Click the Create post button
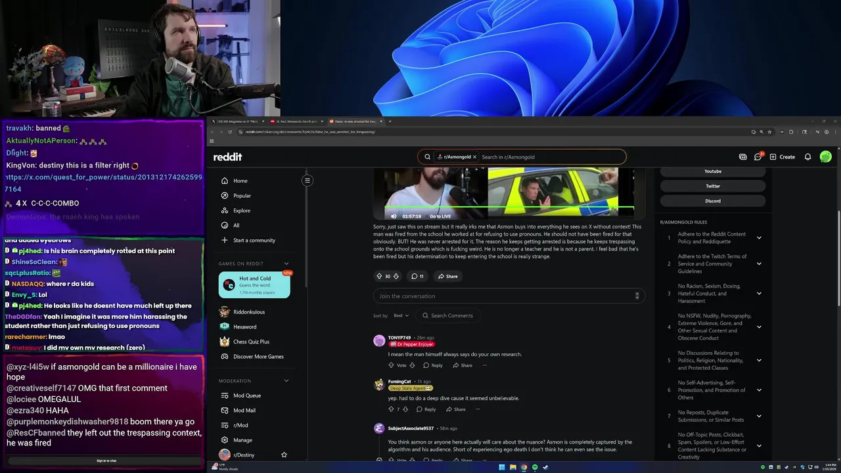841x473 pixels. click(x=783, y=157)
